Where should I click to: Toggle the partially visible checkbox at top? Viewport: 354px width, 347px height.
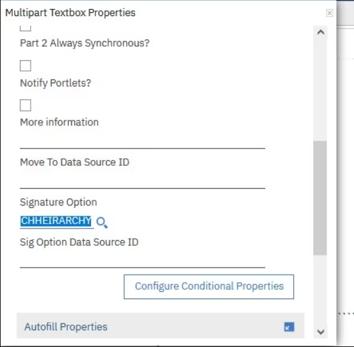click(x=26, y=28)
